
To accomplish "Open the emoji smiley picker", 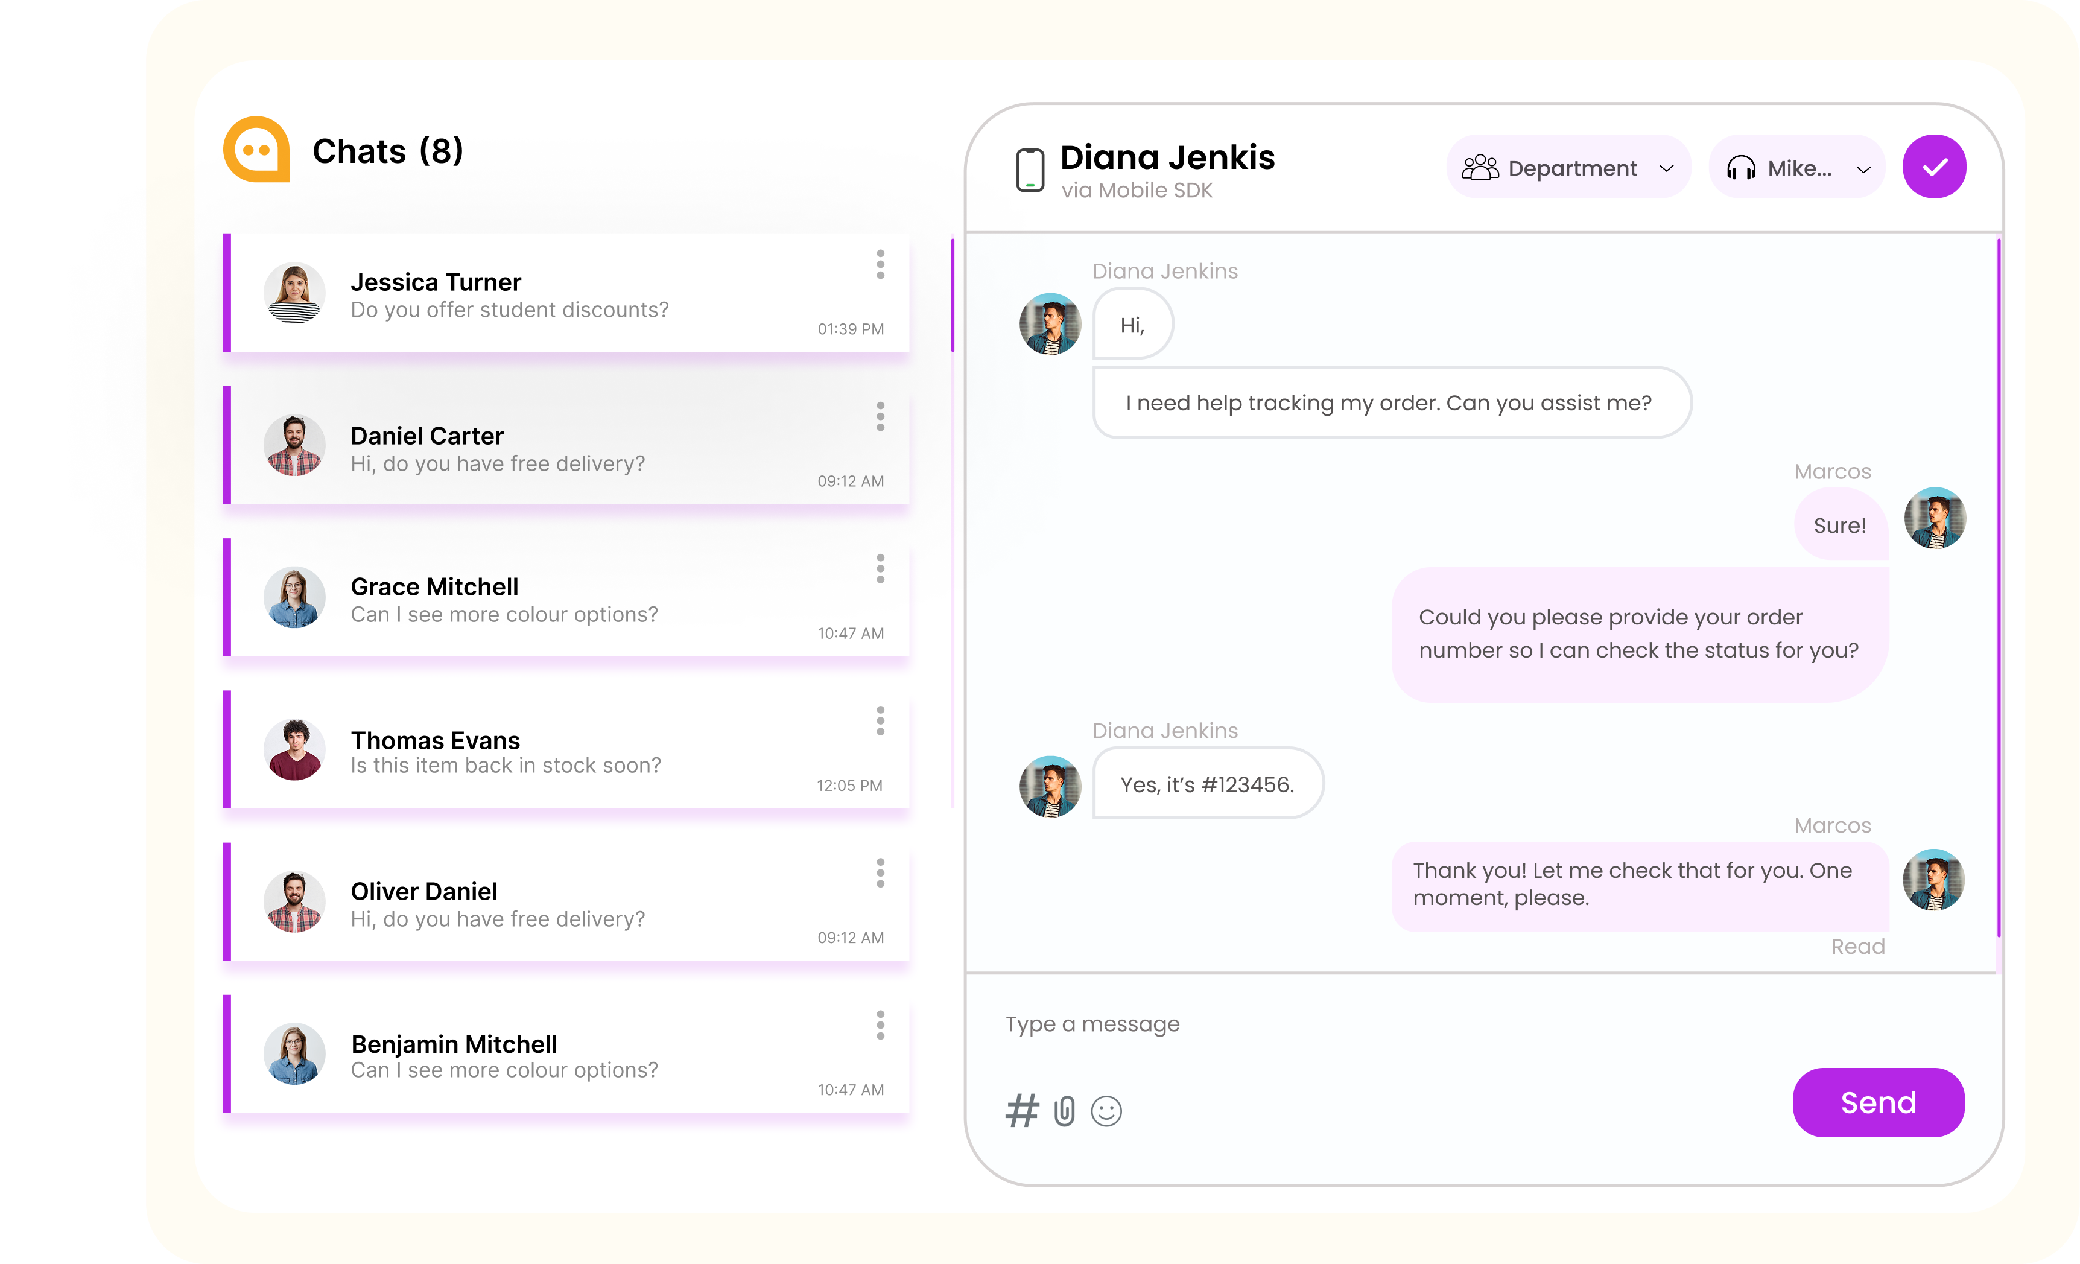I will pos(1106,1110).
